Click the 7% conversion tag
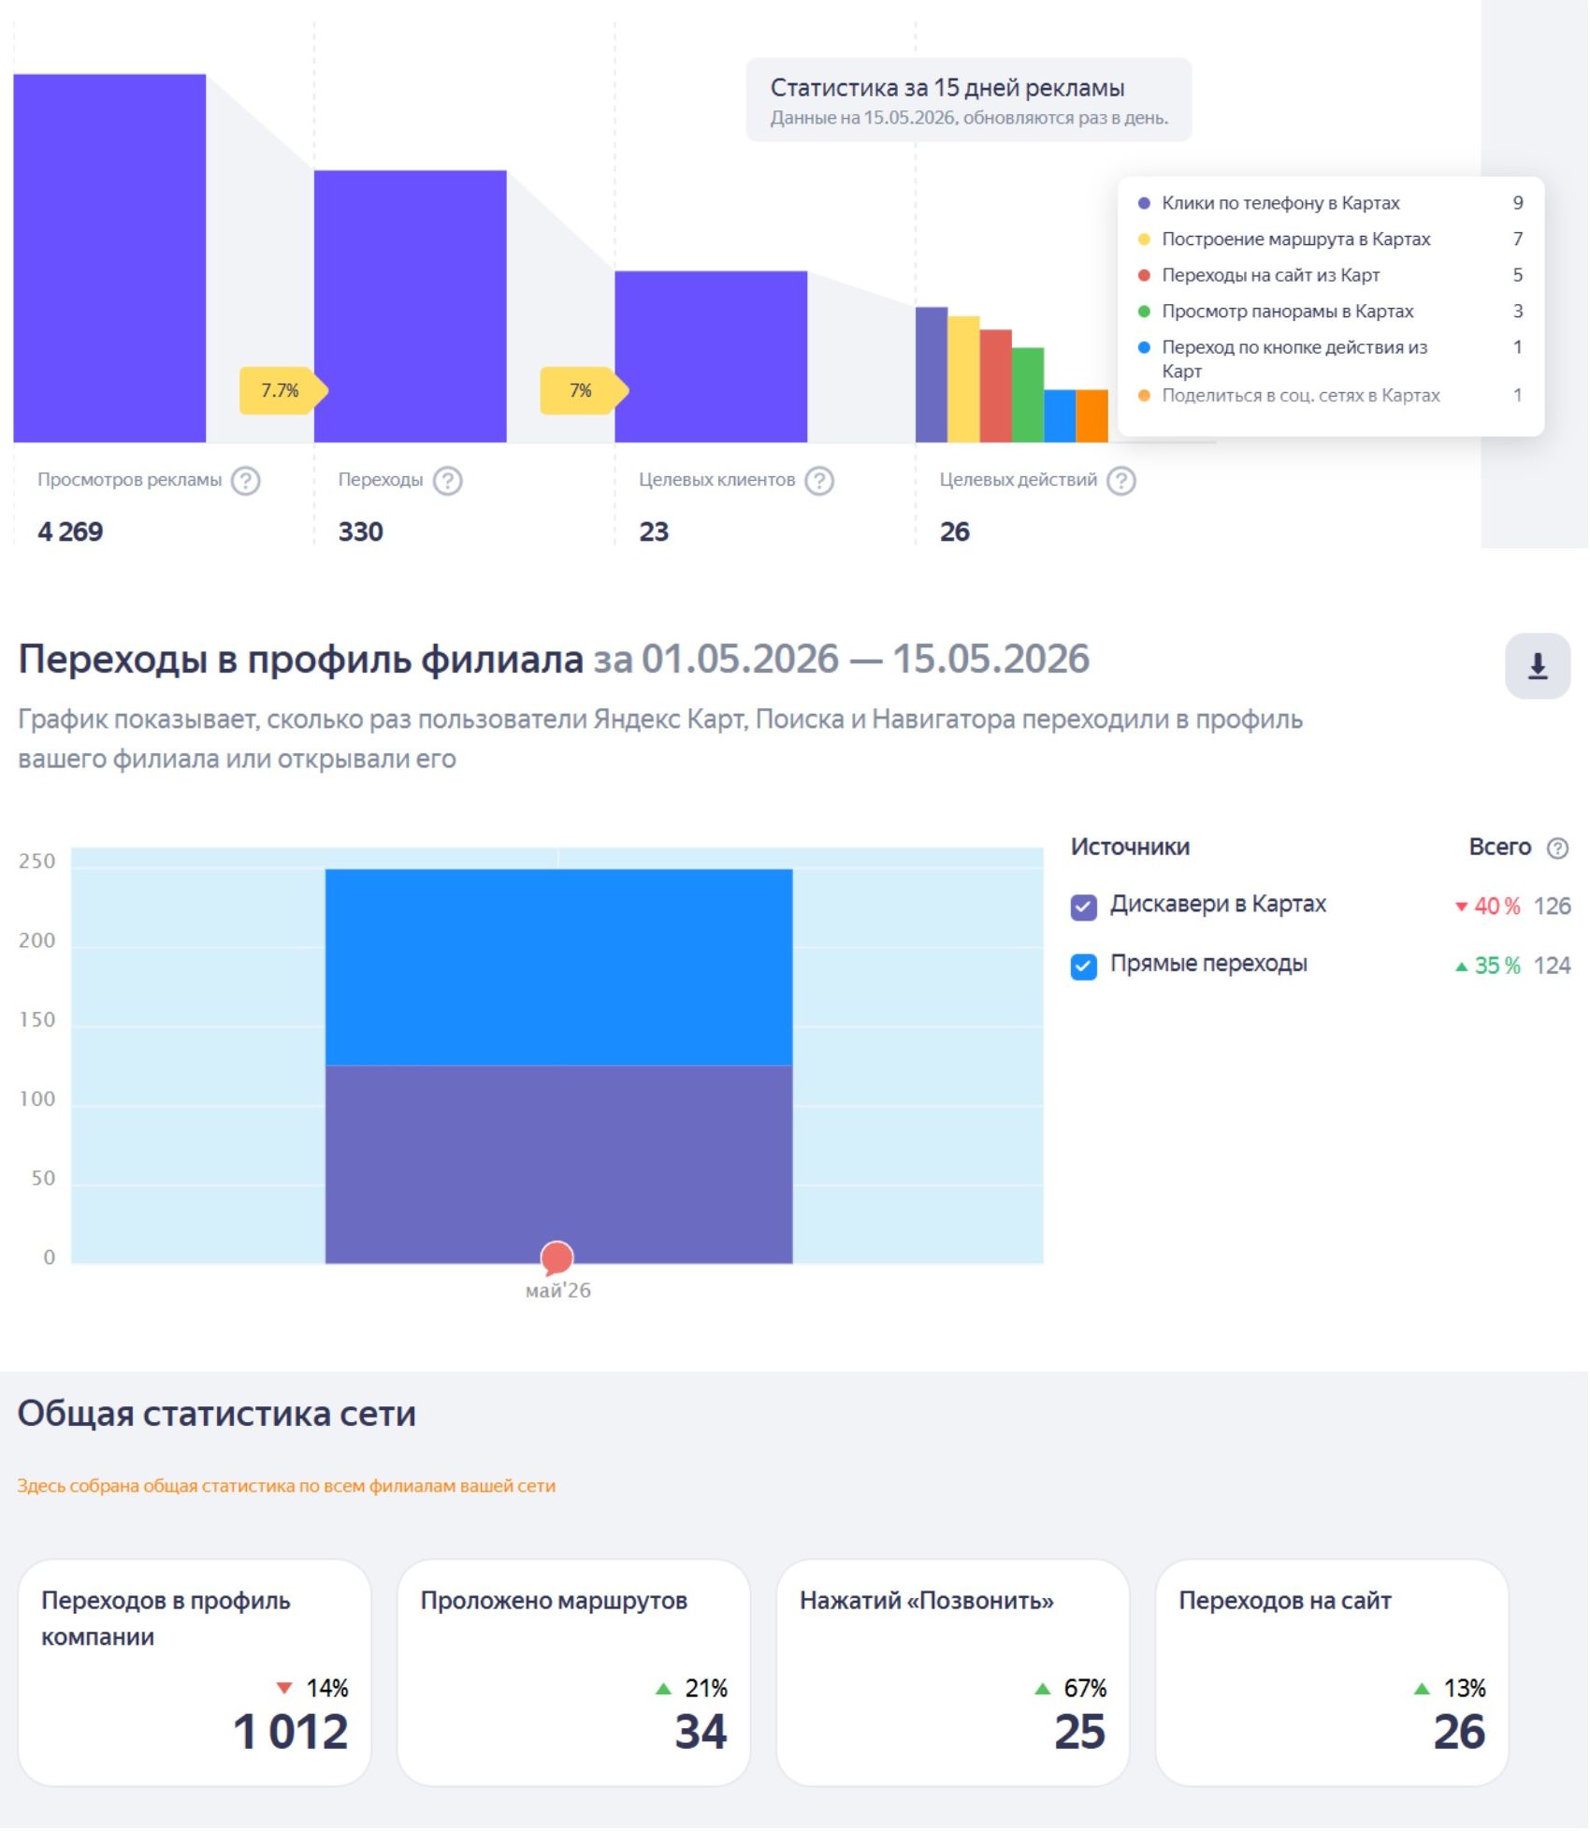This screenshot has height=1831, width=1590. pos(584,391)
